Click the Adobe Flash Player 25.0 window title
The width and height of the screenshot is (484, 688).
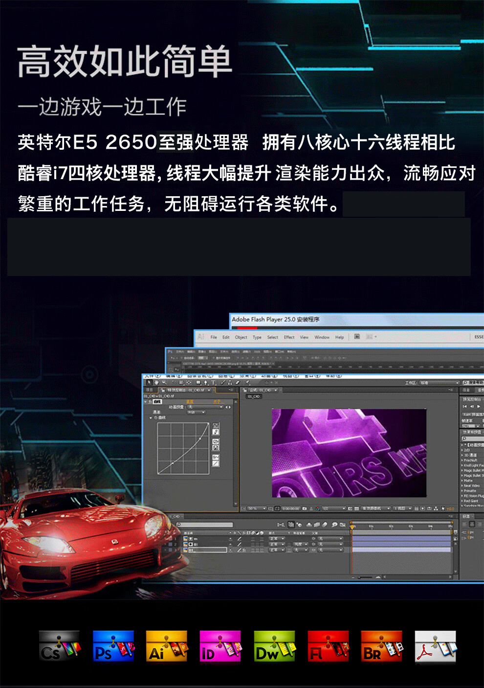point(275,320)
